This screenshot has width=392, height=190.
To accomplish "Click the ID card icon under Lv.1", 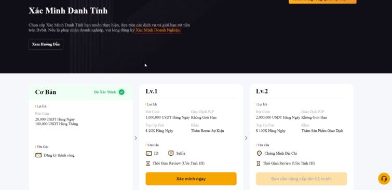I will (148, 153).
